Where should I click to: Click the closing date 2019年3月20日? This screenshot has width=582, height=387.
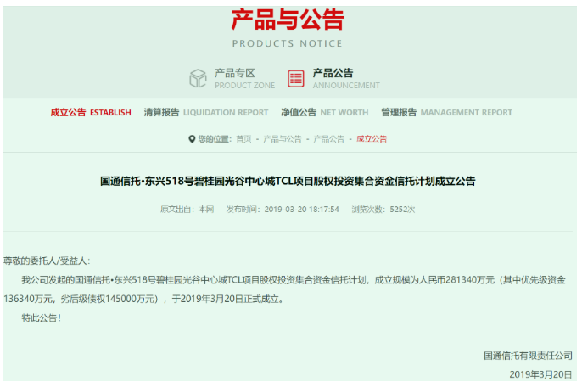point(540,374)
